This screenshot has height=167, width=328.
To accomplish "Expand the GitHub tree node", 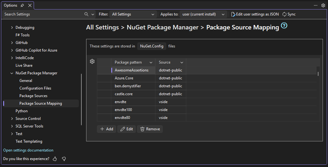I will pos(12,43).
